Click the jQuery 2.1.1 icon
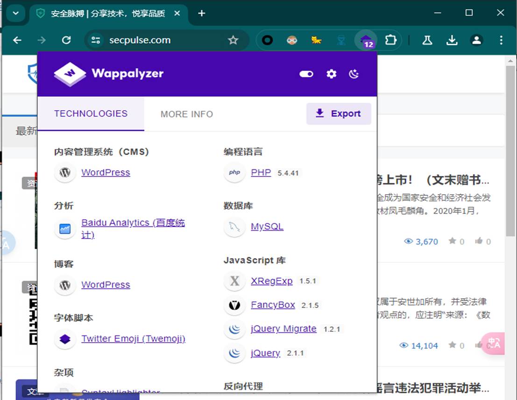 pyautogui.click(x=234, y=353)
